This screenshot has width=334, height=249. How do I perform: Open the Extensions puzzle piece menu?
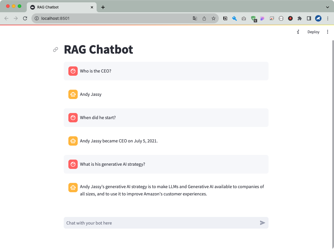300,18
